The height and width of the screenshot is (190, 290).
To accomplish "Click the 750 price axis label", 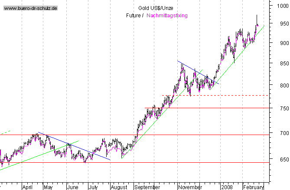I will point(284,109).
